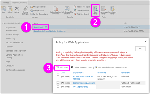Open Office 365 in sidebar
This screenshot has width=150, height=94.
(10, 66)
